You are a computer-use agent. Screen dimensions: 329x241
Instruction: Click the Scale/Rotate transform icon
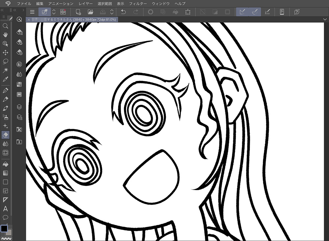(x=188, y=12)
